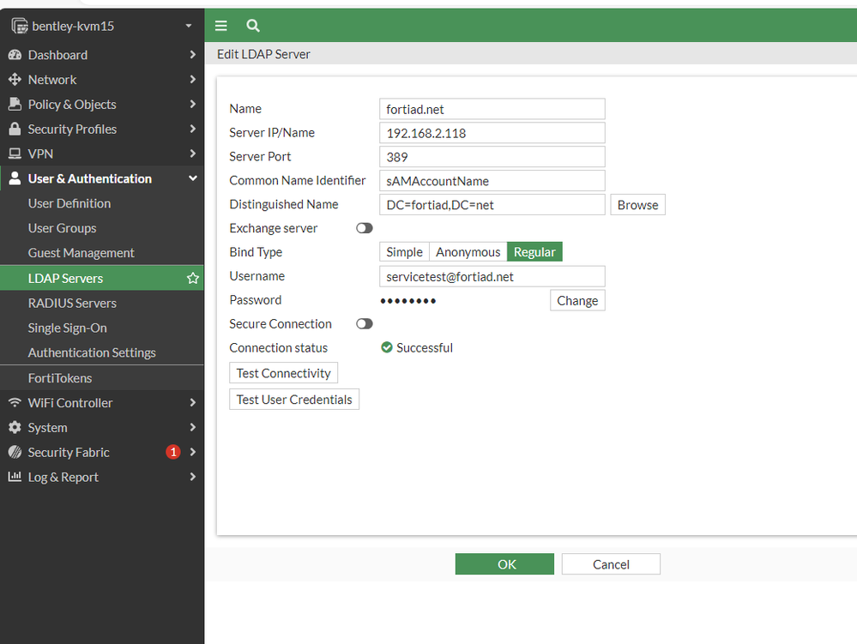The width and height of the screenshot is (857, 644).
Task: Click the hamburger menu icon in top bar
Action: [221, 26]
